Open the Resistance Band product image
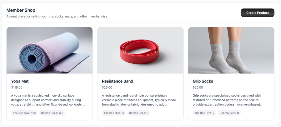 coord(140,50)
